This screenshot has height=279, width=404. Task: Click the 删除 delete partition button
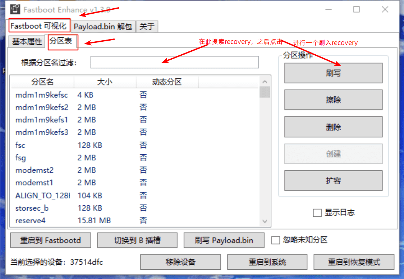(x=333, y=127)
